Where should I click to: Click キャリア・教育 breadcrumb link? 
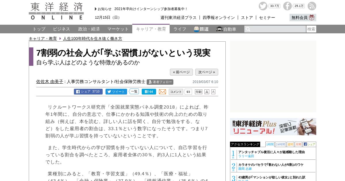tap(43, 38)
